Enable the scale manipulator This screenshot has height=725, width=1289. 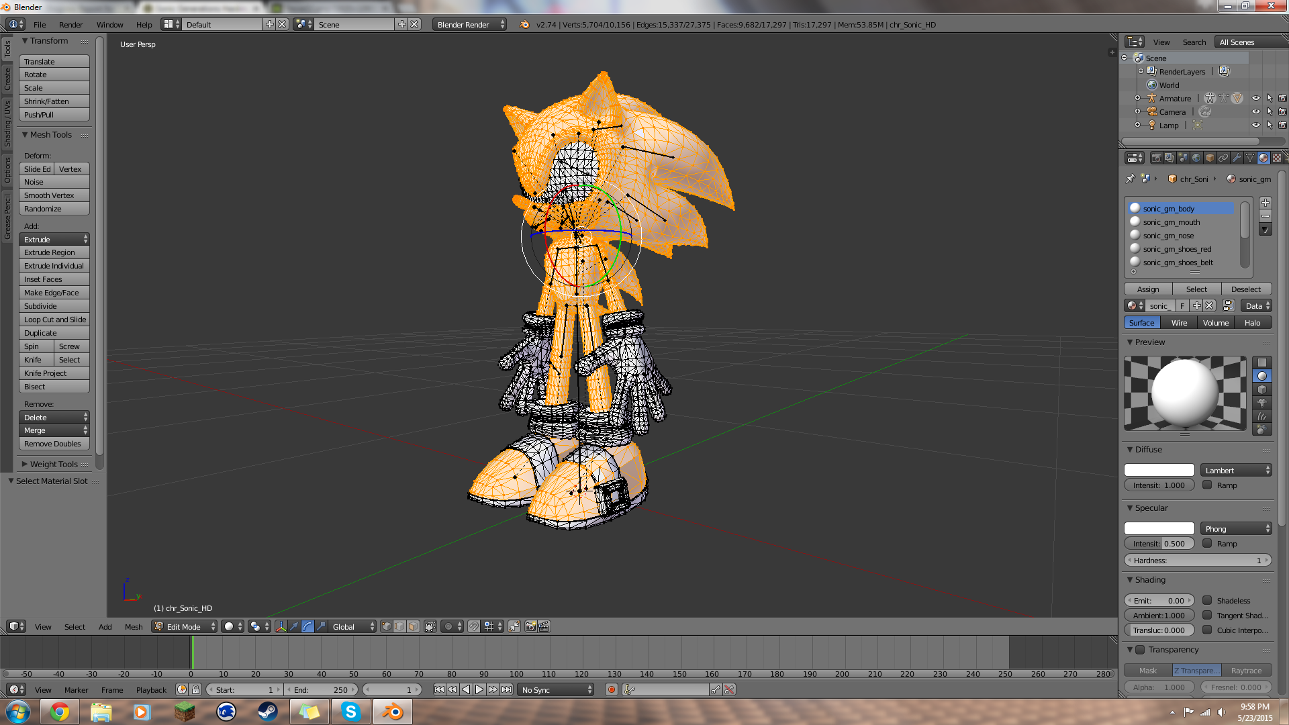coord(321,626)
